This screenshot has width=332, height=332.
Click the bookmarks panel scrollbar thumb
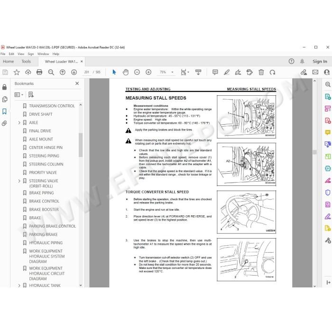coord(81,145)
